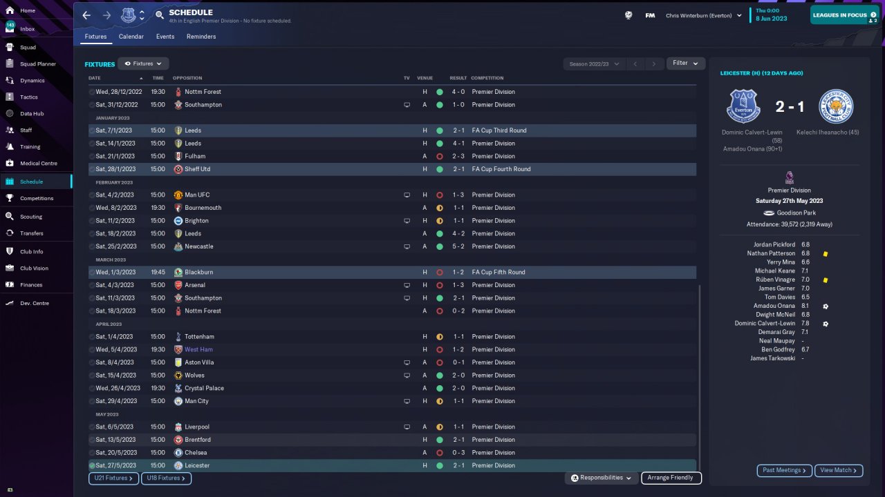Select the Fixtures tab
Screen dimensions: 885x497
tap(96, 37)
